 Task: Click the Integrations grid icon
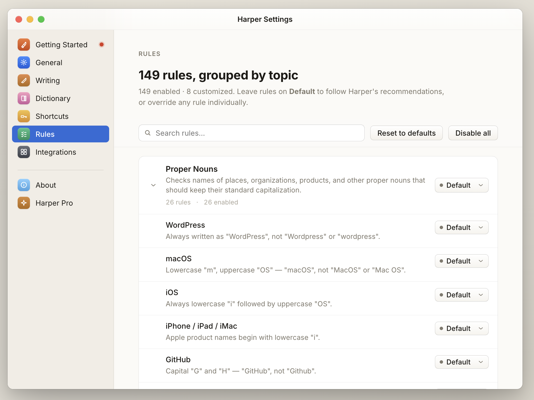click(x=24, y=152)
